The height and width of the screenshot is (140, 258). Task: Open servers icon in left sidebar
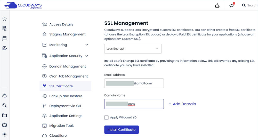pos(5,28)
